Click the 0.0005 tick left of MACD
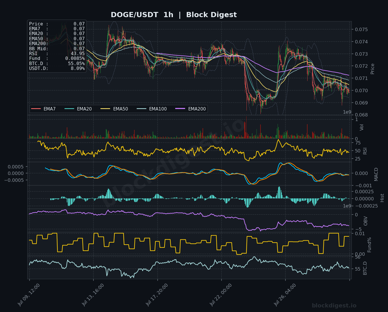The width and height of the screenshot is (388, 312). 16,166
